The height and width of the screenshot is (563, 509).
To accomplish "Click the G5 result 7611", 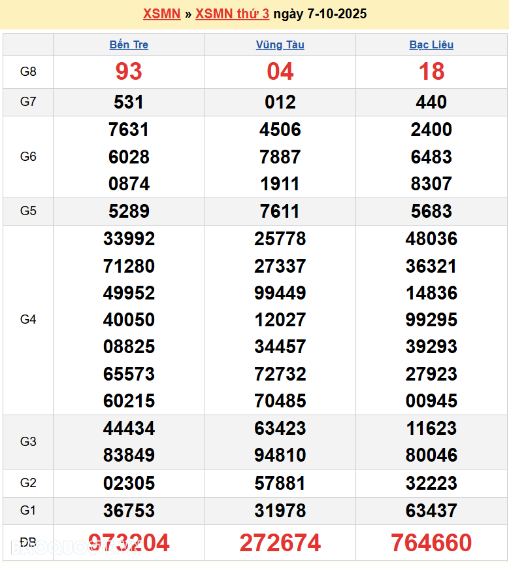I will (x=280, y=211).
